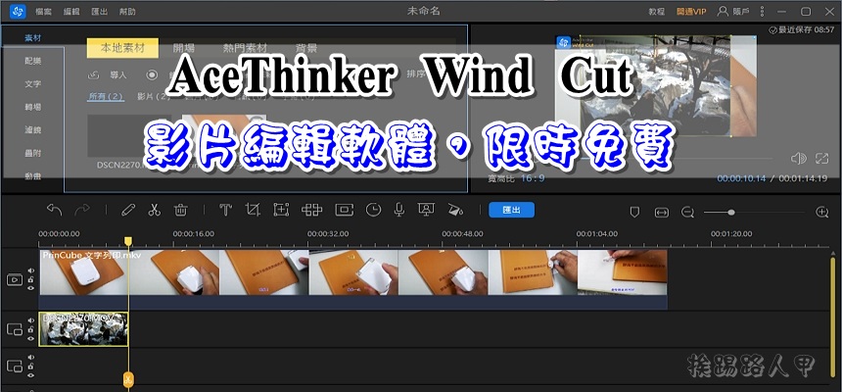Image resolution: width=842 pixels, height=392 pixels.
Task: Click the first picture-in-picture track icon
Action: 15,329
